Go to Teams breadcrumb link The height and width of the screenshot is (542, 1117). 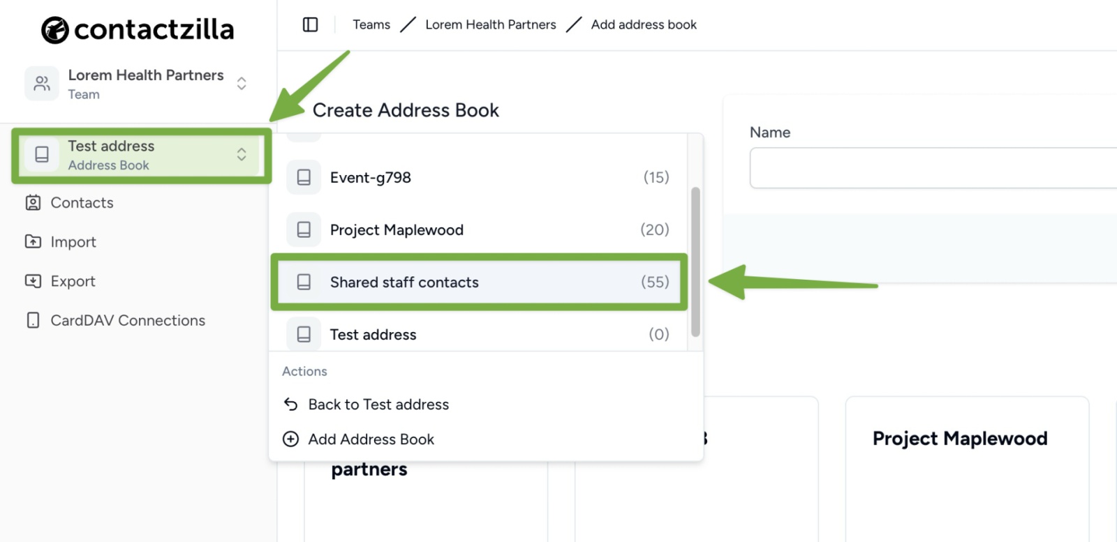[x=371, y=24]
